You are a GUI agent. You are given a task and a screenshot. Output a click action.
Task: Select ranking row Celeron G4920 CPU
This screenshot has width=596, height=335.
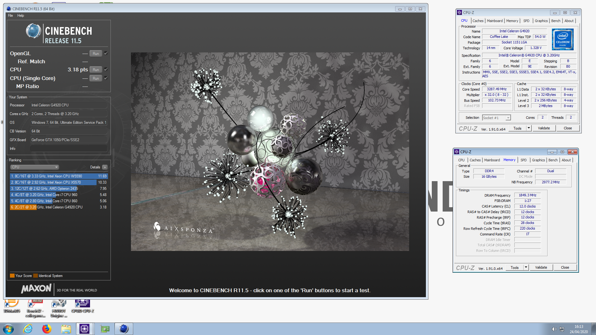point(59,207)
